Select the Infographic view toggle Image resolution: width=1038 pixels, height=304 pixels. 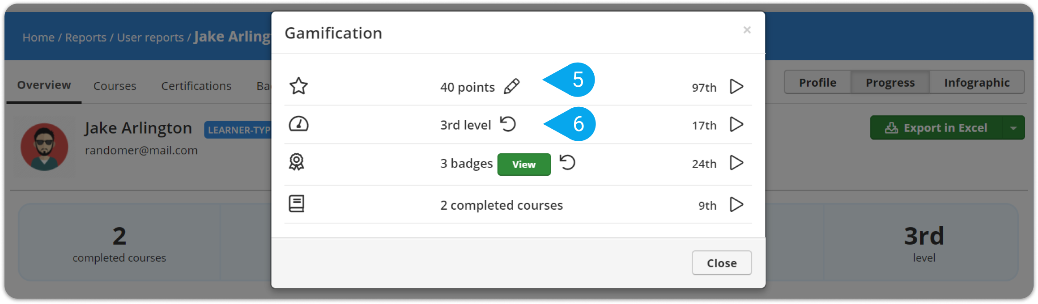[977, 82]
